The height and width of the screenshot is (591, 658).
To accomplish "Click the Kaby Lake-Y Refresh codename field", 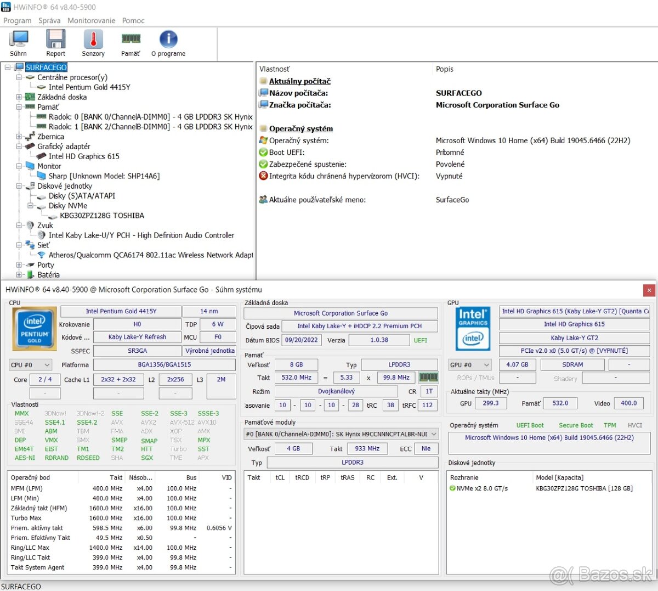I will (x=137, y=337).
